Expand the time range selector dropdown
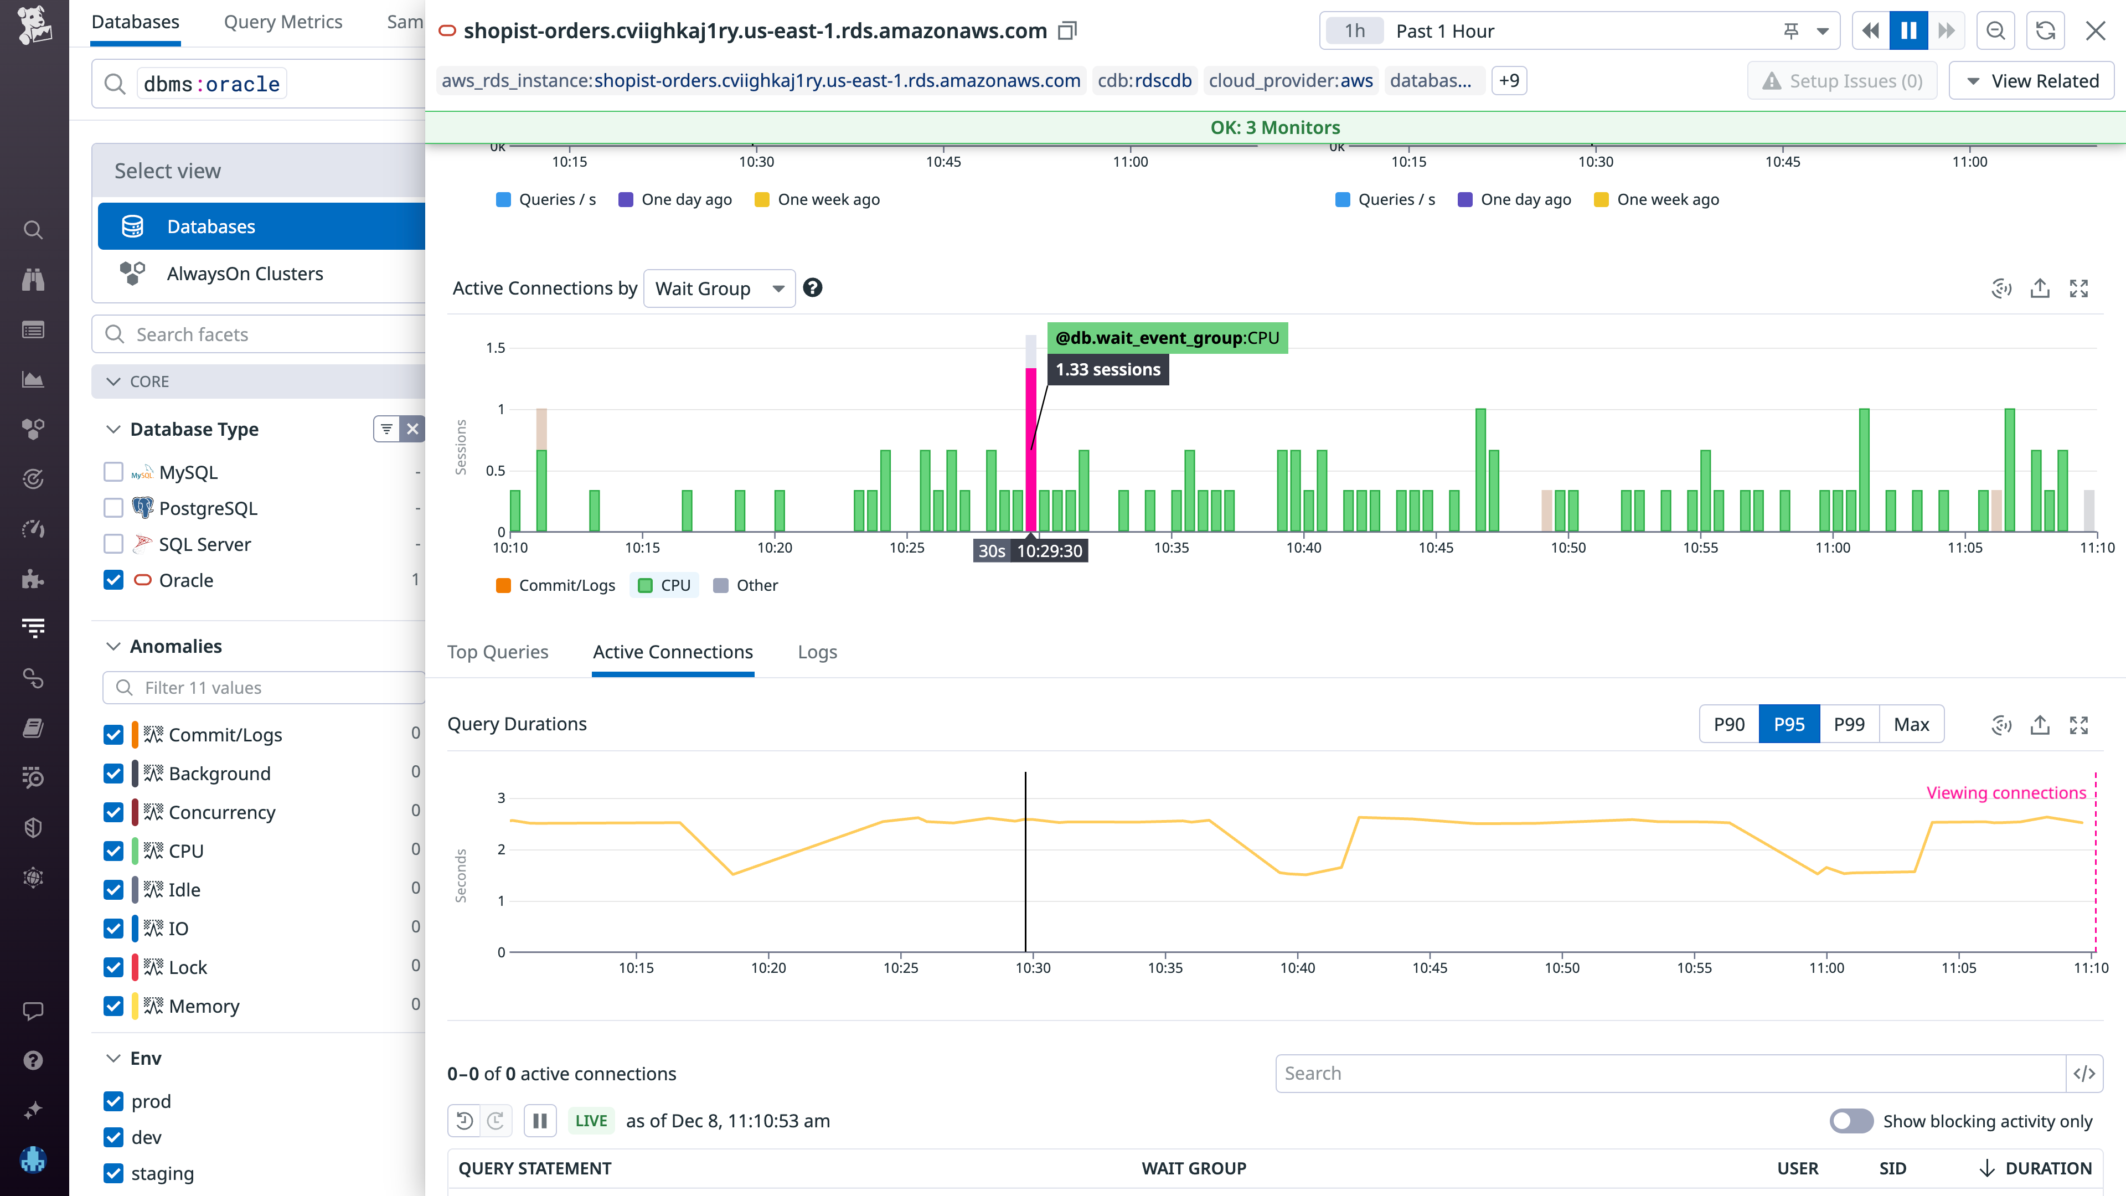The image size is (2126, 1196). click(x=1821, y=30)
